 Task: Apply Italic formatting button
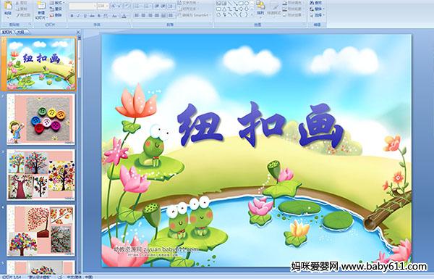78,16
